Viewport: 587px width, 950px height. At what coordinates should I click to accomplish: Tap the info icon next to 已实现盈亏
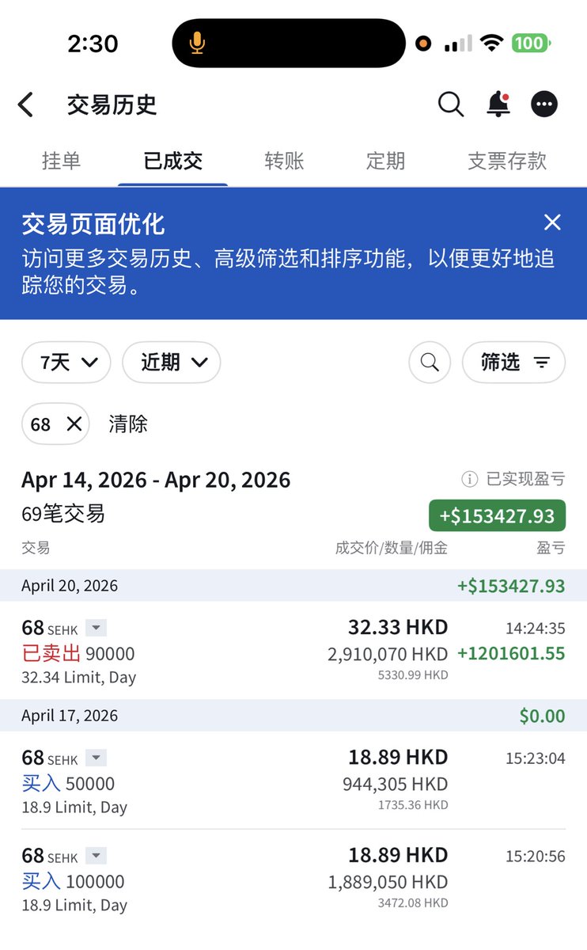[x=469, y=479]
